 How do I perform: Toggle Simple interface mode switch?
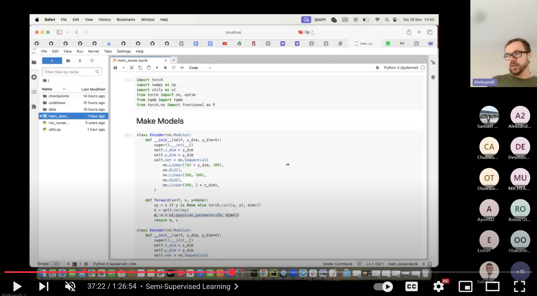(54, 264)
